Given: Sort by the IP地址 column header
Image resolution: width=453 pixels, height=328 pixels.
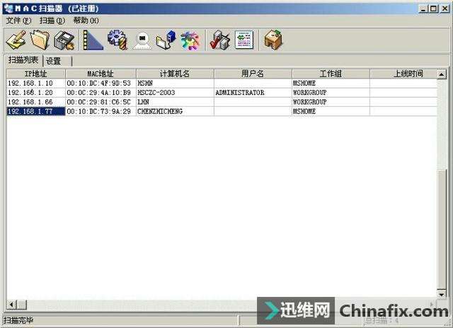Looking at the screenshot, I should (x=35, y=74).
